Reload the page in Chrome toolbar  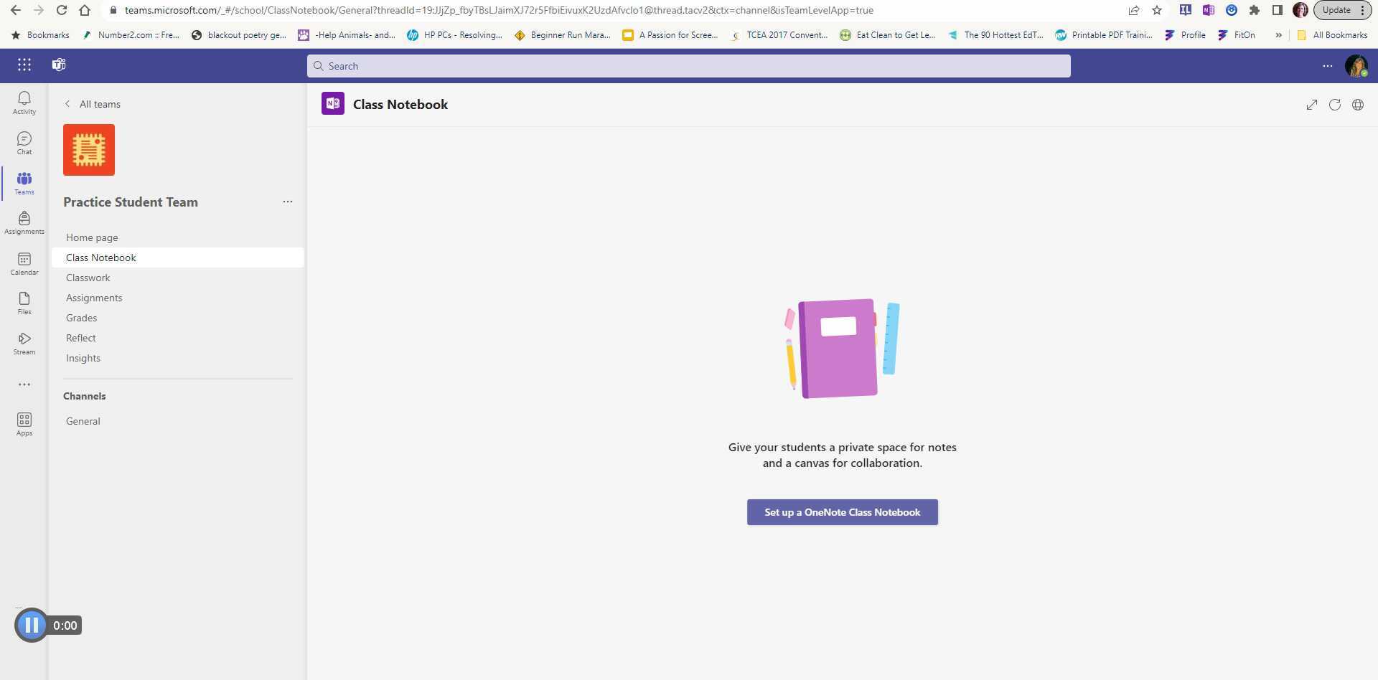coord(62,10)
